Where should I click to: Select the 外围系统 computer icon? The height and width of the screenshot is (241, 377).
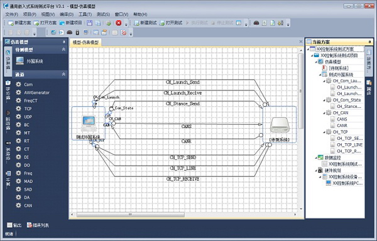[19, 61]
